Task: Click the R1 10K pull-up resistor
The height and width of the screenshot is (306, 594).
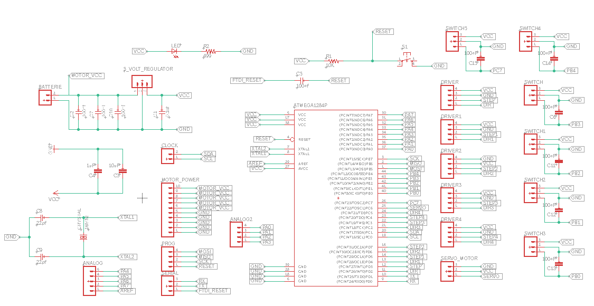Action: (x=333, y=61)
